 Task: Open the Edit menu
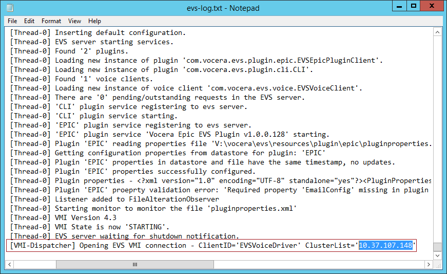coord(29,21)
